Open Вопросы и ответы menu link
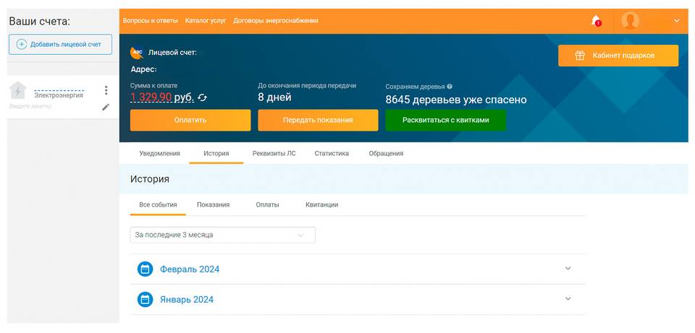 pos(151,20)
